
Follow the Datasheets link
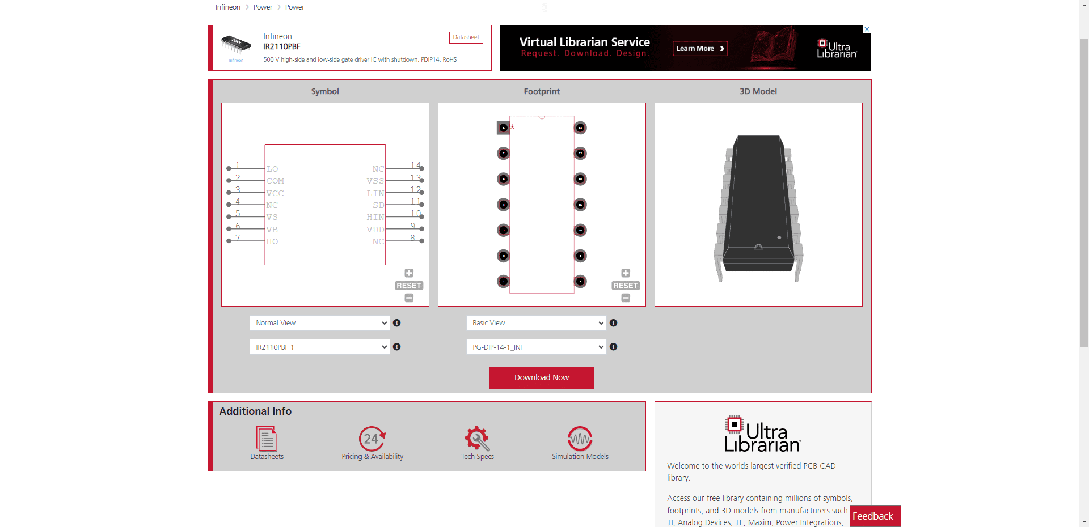(267, 457)
